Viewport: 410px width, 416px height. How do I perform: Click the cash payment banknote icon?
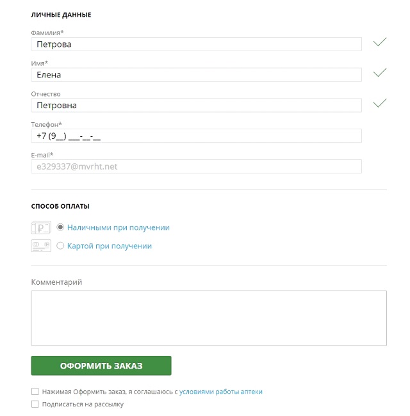click(x=41, y=227)
